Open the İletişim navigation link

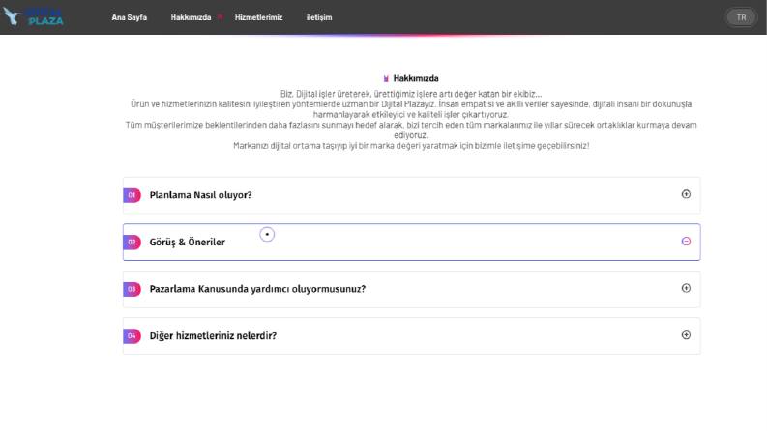[x=319, y=17]
